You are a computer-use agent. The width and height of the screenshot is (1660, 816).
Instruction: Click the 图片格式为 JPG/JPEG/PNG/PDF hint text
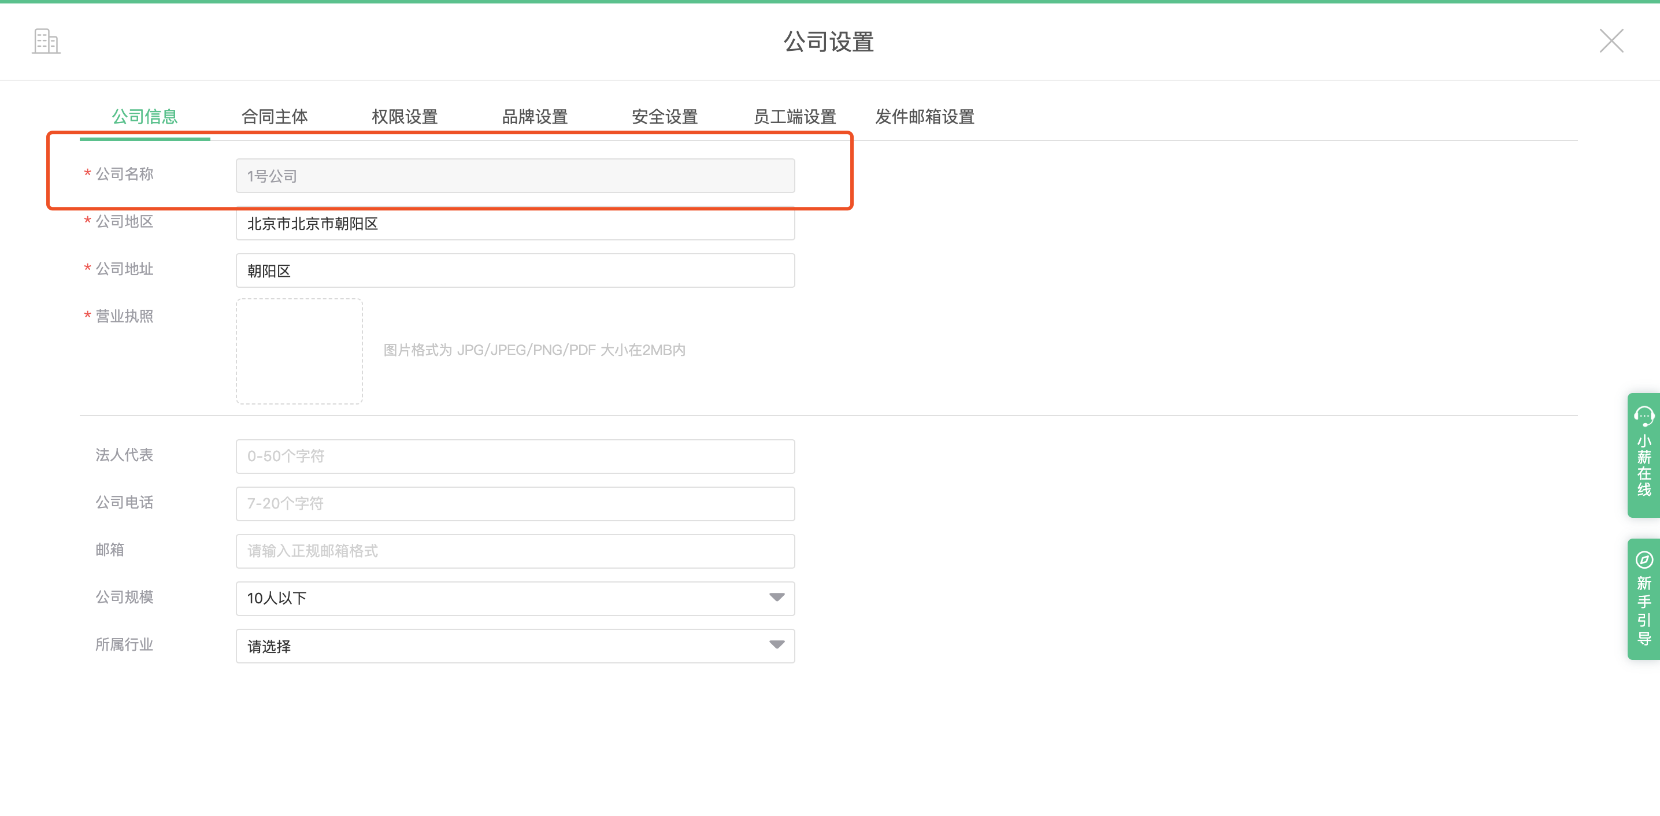[534, 350]
